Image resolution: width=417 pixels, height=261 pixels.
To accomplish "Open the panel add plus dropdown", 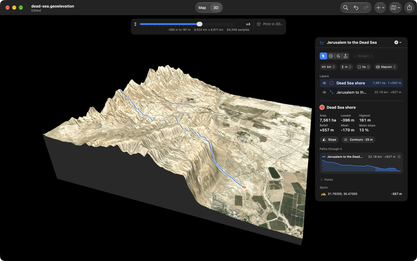I will point(398,42).
